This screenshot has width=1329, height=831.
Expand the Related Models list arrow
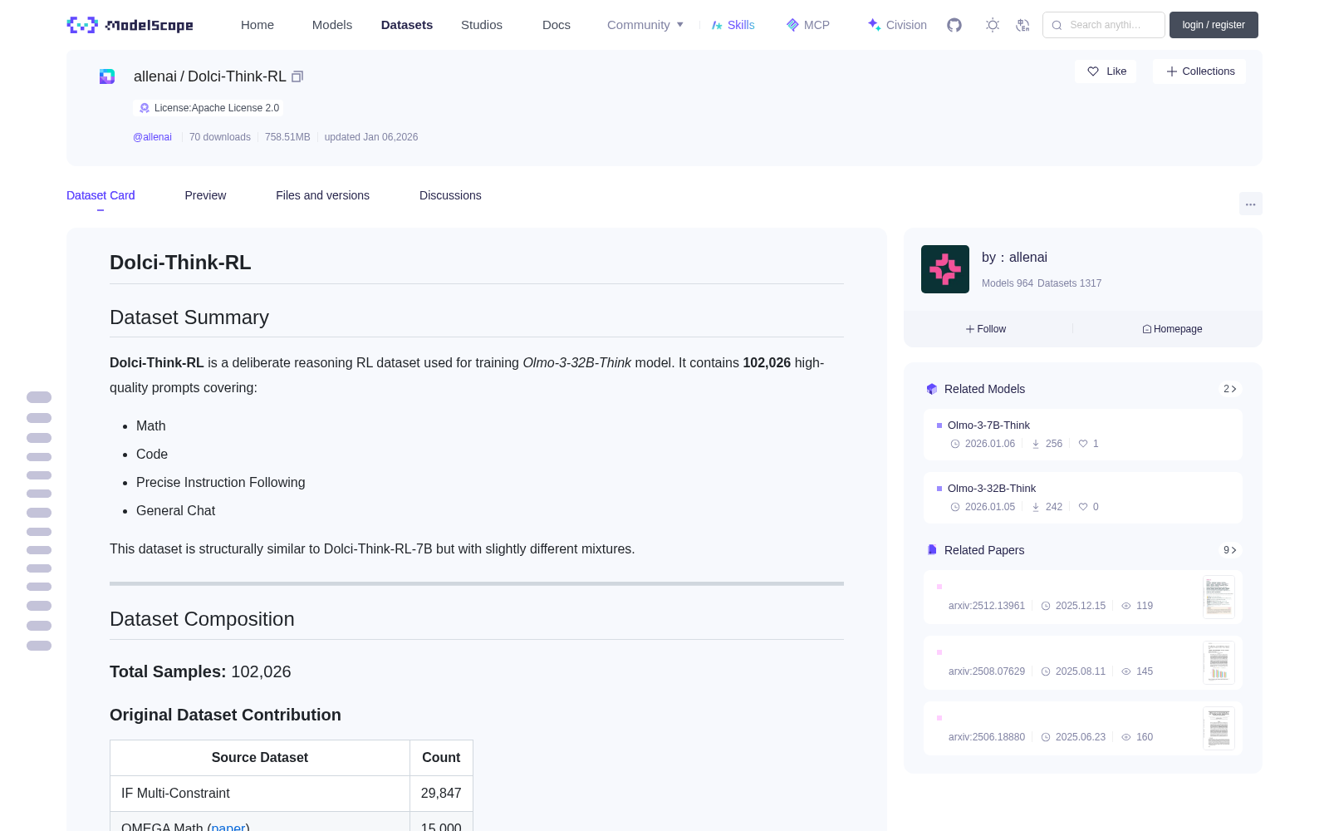click(x=1230, y=389)
